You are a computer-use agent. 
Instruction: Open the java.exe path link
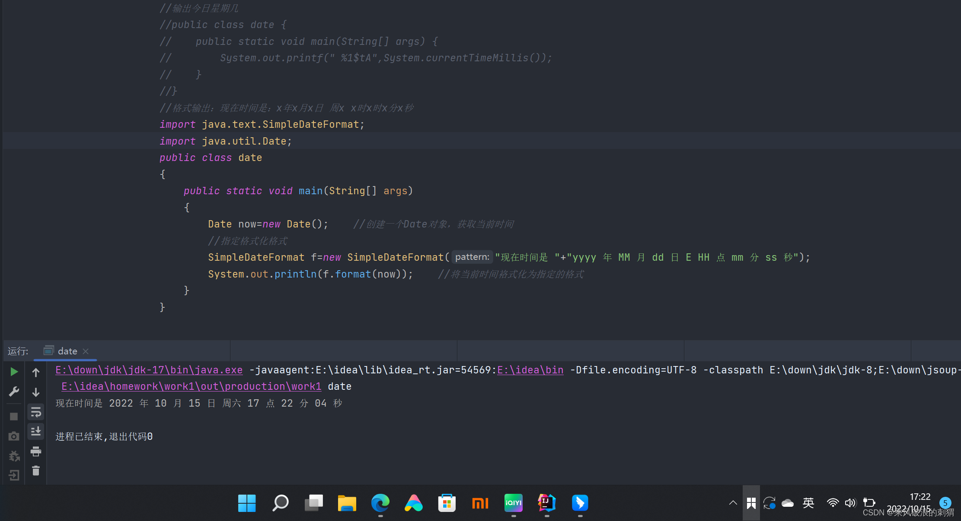tap(149, 370)
